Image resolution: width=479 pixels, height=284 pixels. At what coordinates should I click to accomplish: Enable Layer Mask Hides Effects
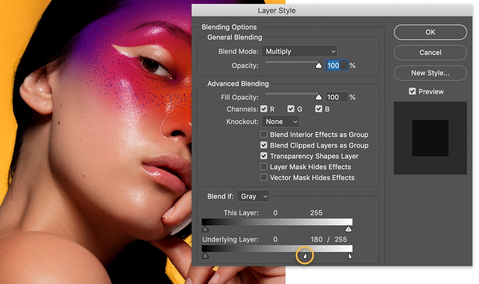(263, 166)
